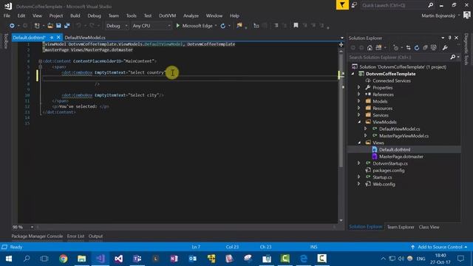473x266 pixels.
Task: Click the feedback notification flag icon
Action: pyautogui.click(x=342, y=5)
